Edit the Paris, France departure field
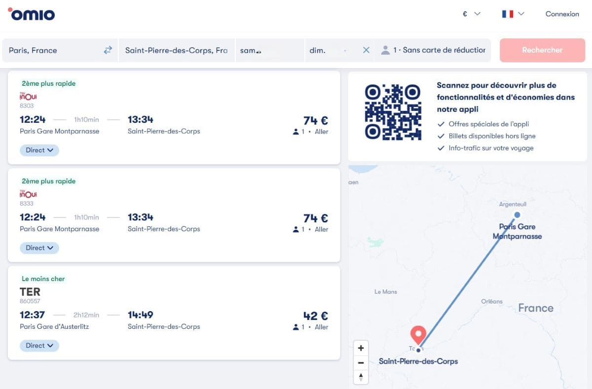Viewport: 592px width, 389px height. (52, 50)
